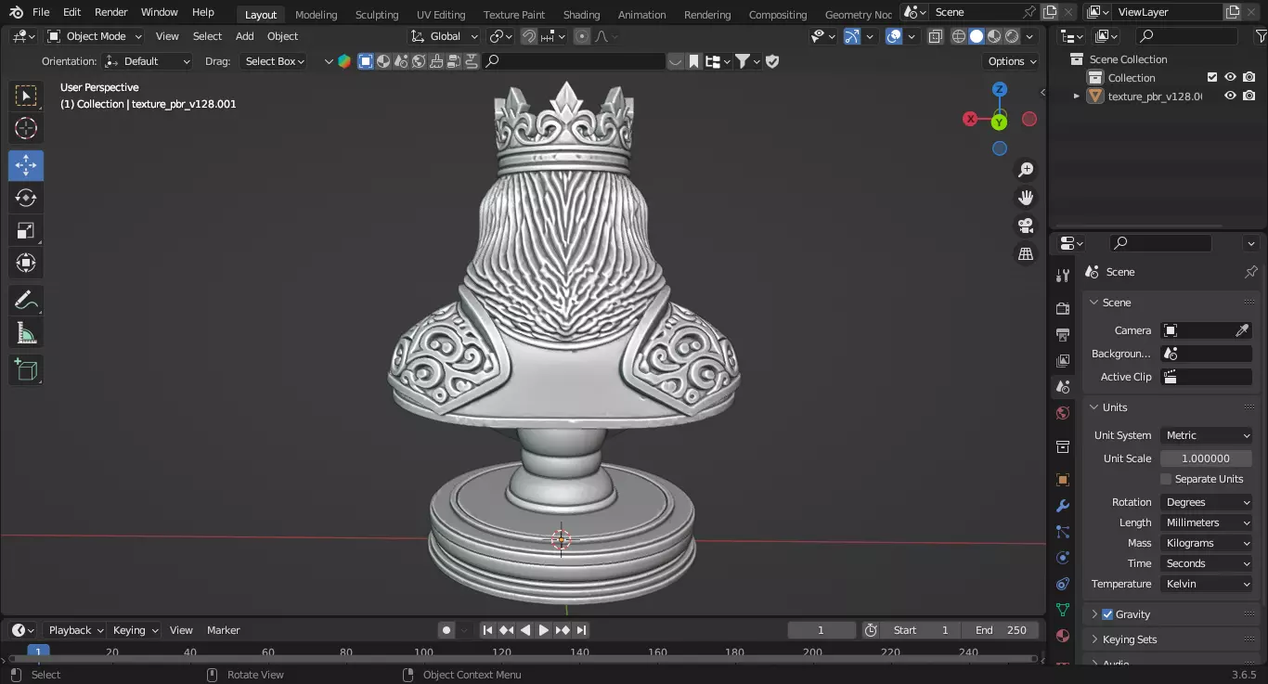This screenshot has height=684, width=1268.
Task: Jump to the end frame
Action: click(581, 630)
